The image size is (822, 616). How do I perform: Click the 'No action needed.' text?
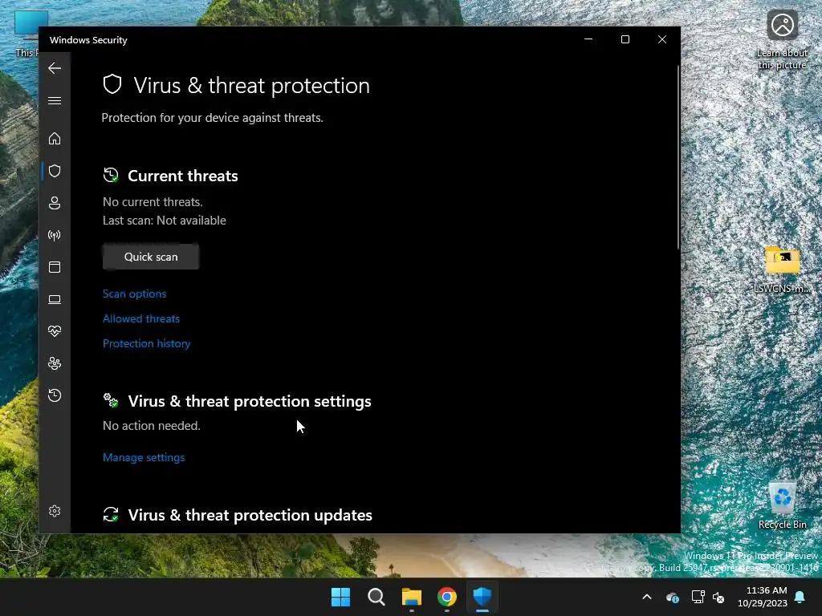coord(152,426)
